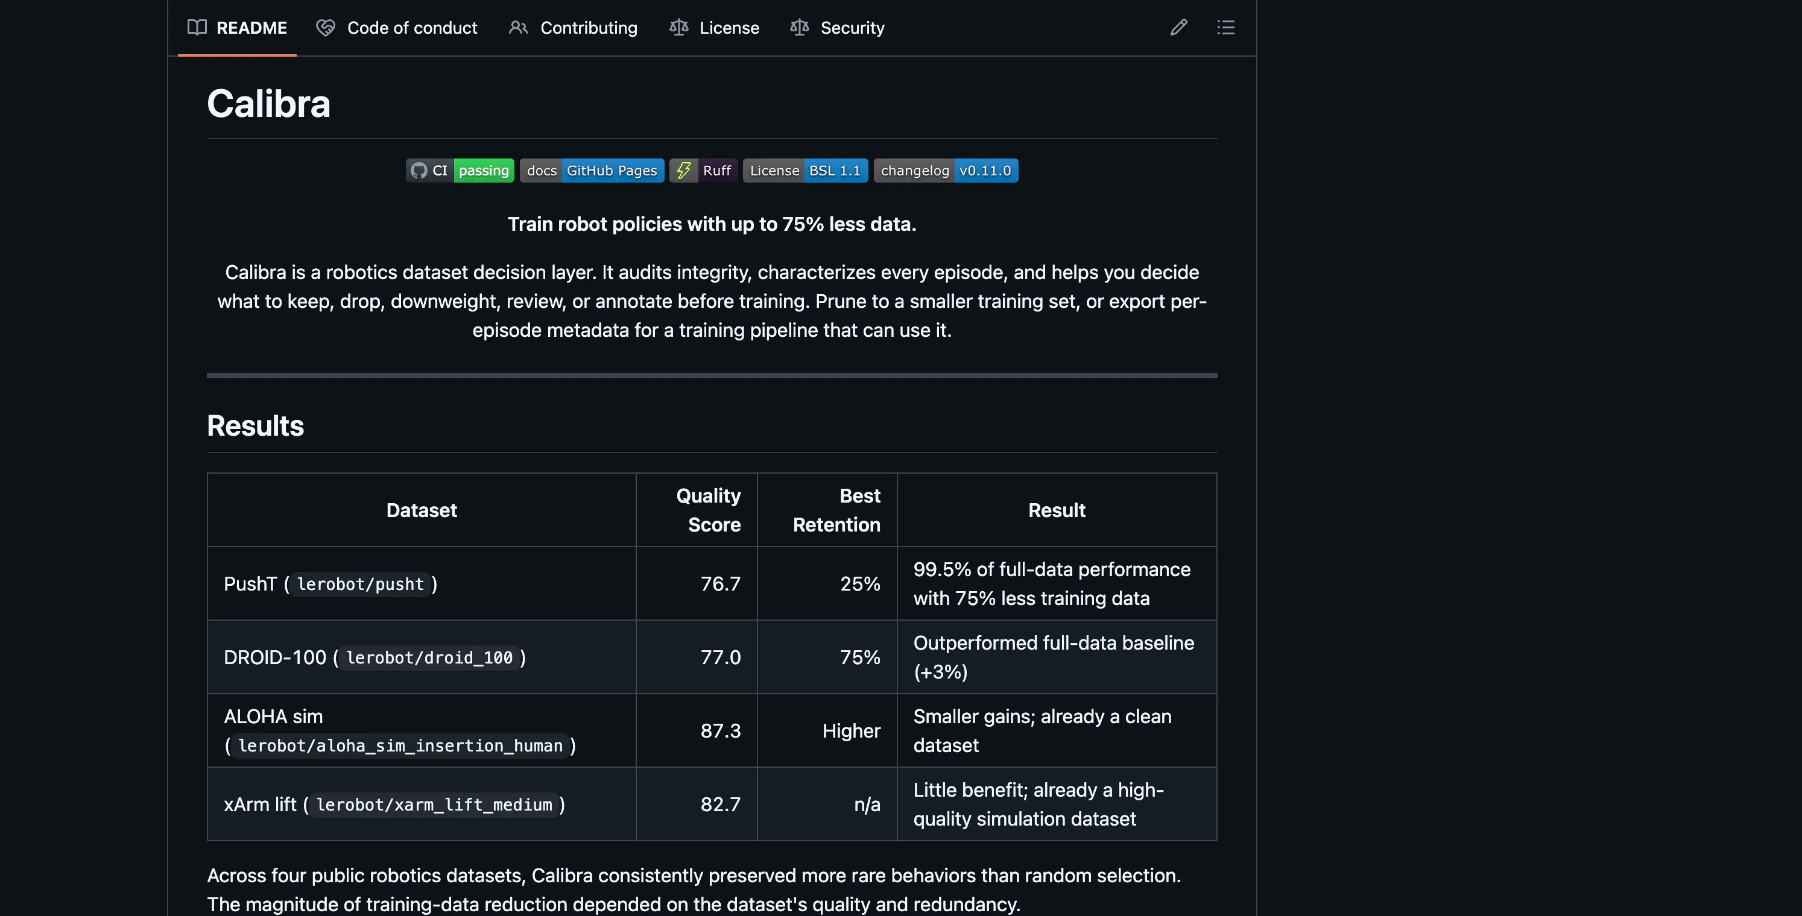Click 'Little benefit; already a high-quality' result

pyautogui.click(x=1038, y=804)
